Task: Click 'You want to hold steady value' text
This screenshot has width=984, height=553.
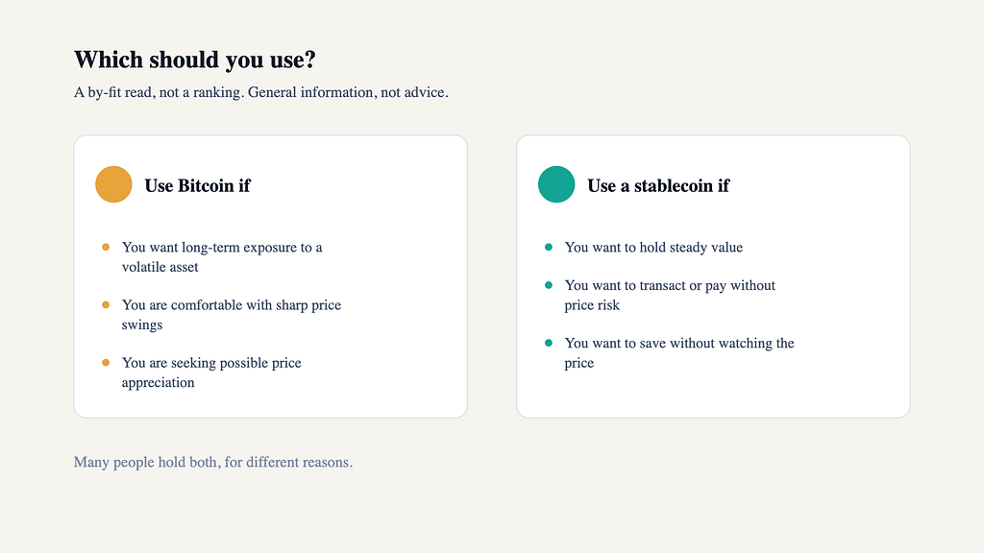Action: click(653, 247)
